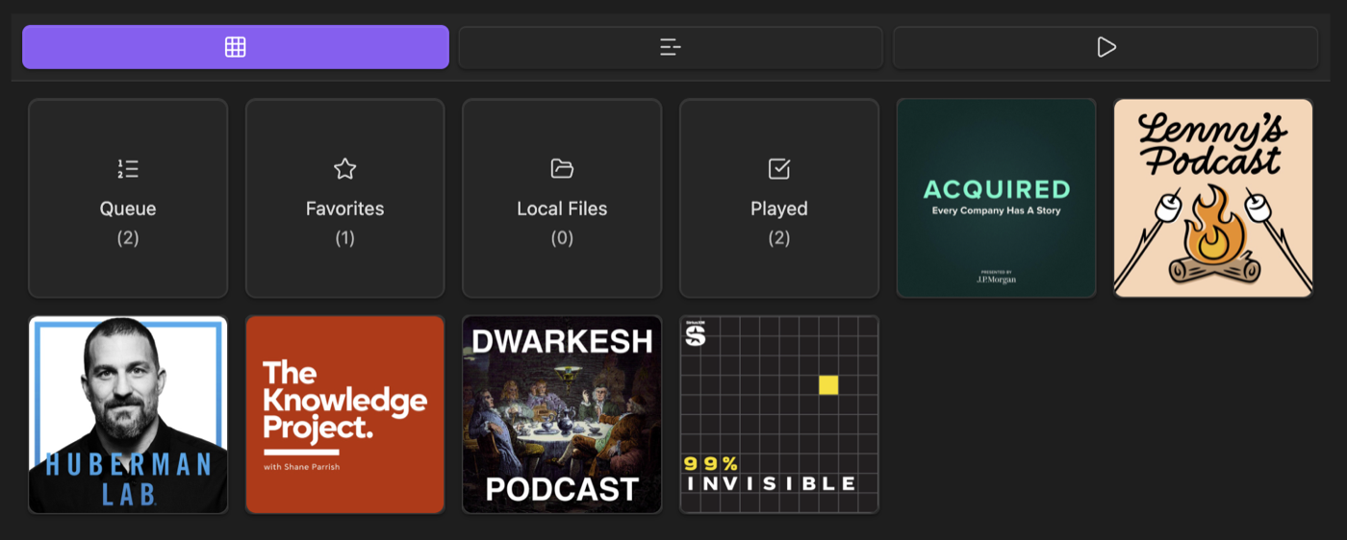Open the Played tile
Viewport: 1347px width, 540px height.
pyautogui.click(x=779, y=198)
